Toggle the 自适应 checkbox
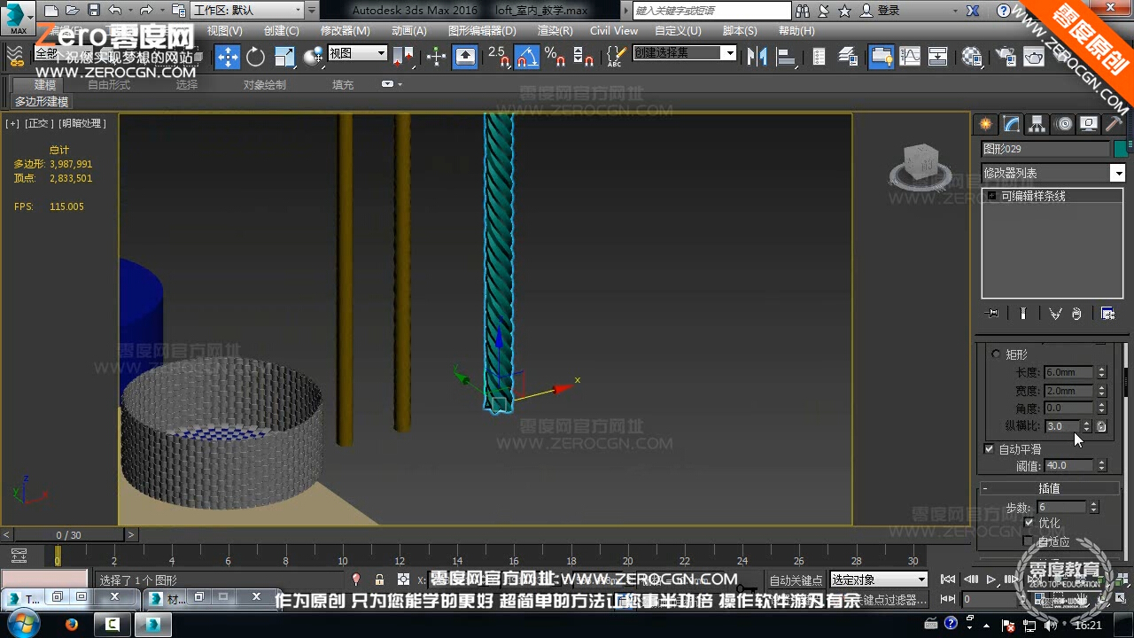The image size is (1134, 638). pyautogui.click(x=1029, y=541)
